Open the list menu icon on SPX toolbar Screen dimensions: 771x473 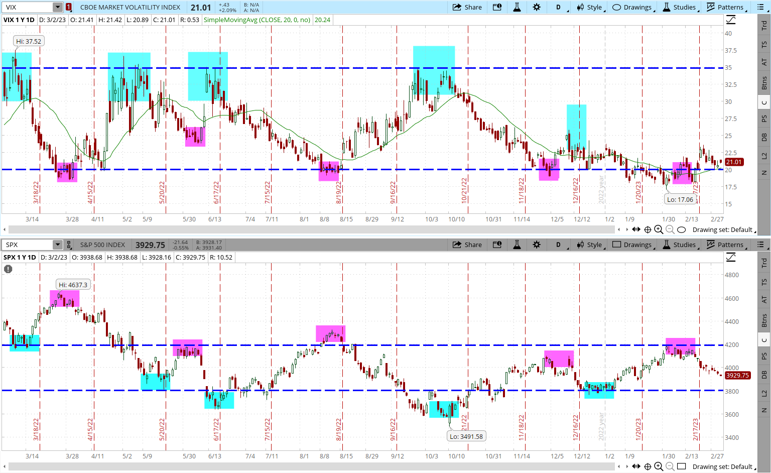761,245
